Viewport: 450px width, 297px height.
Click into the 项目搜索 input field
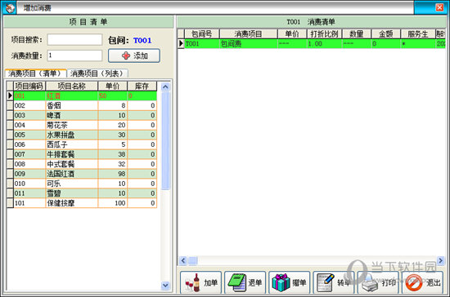[74, 39]
